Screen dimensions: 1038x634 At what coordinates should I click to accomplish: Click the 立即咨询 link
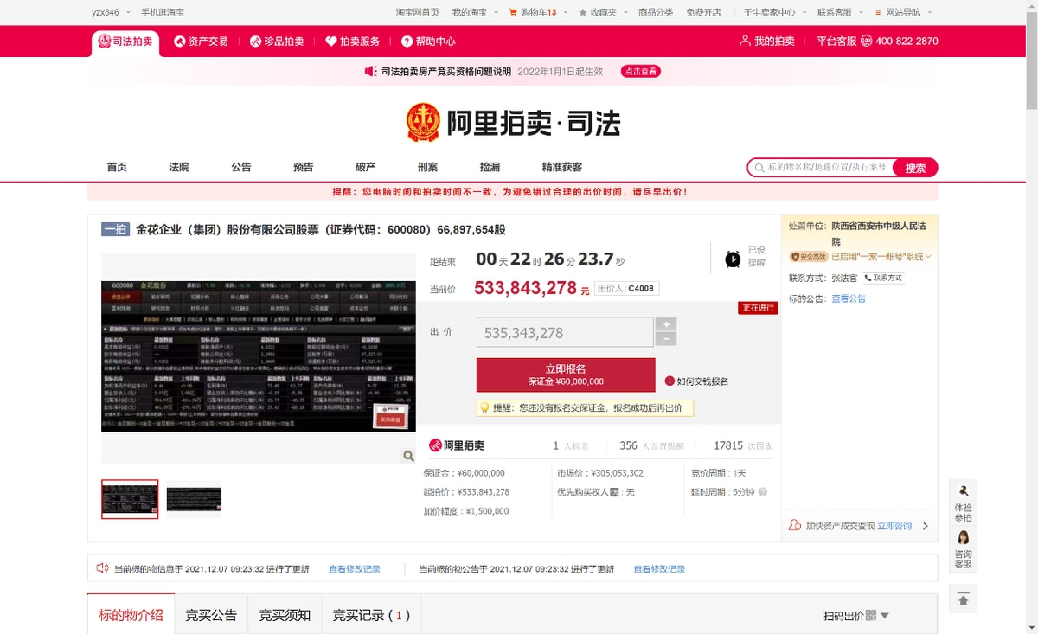click(894, 526)
